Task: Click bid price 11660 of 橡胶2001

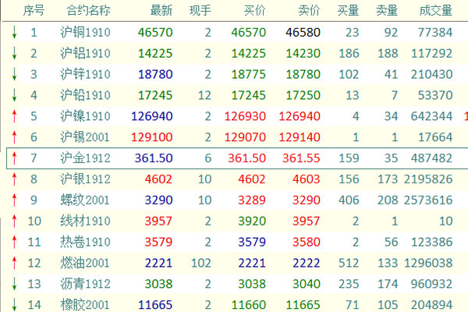Action: point(249,304)
